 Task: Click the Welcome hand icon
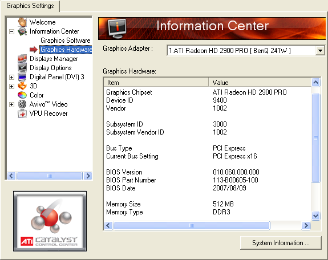[22, 22]
